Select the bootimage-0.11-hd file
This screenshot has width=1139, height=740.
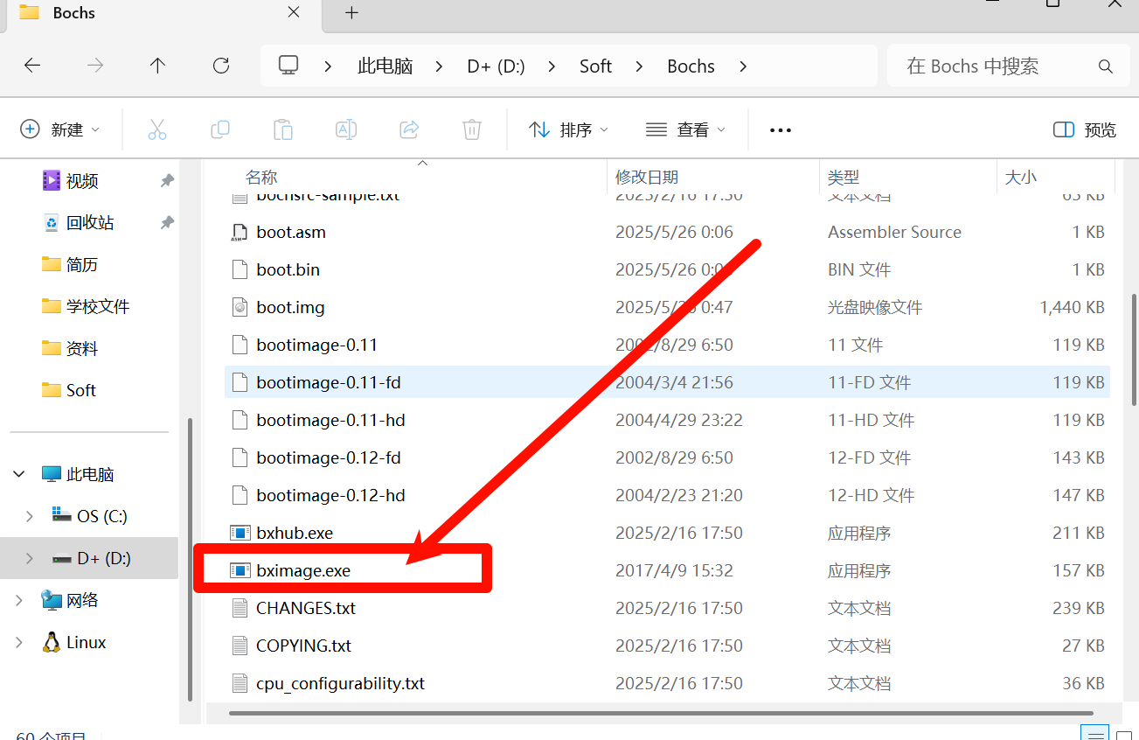[x=667, y=420]
